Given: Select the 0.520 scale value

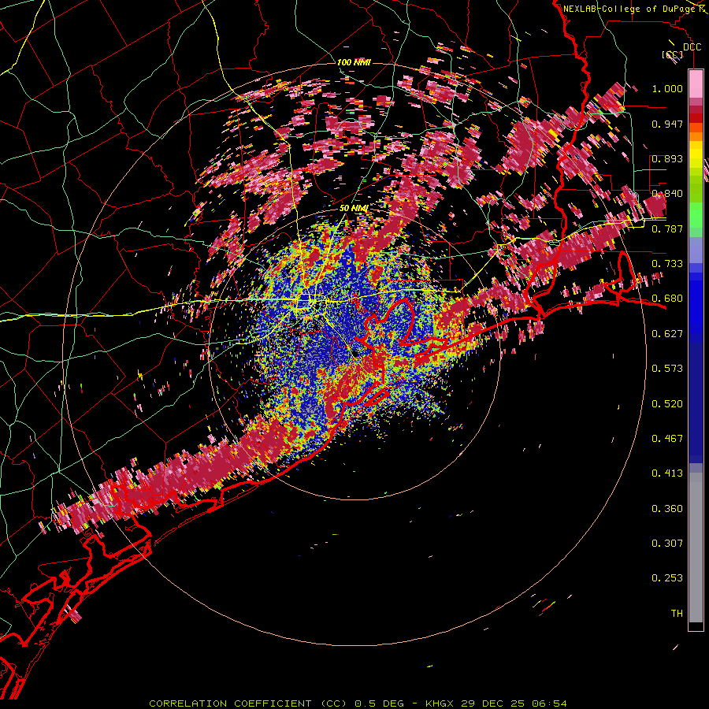Looking at the screenshot, I should [x=667, y=404].
